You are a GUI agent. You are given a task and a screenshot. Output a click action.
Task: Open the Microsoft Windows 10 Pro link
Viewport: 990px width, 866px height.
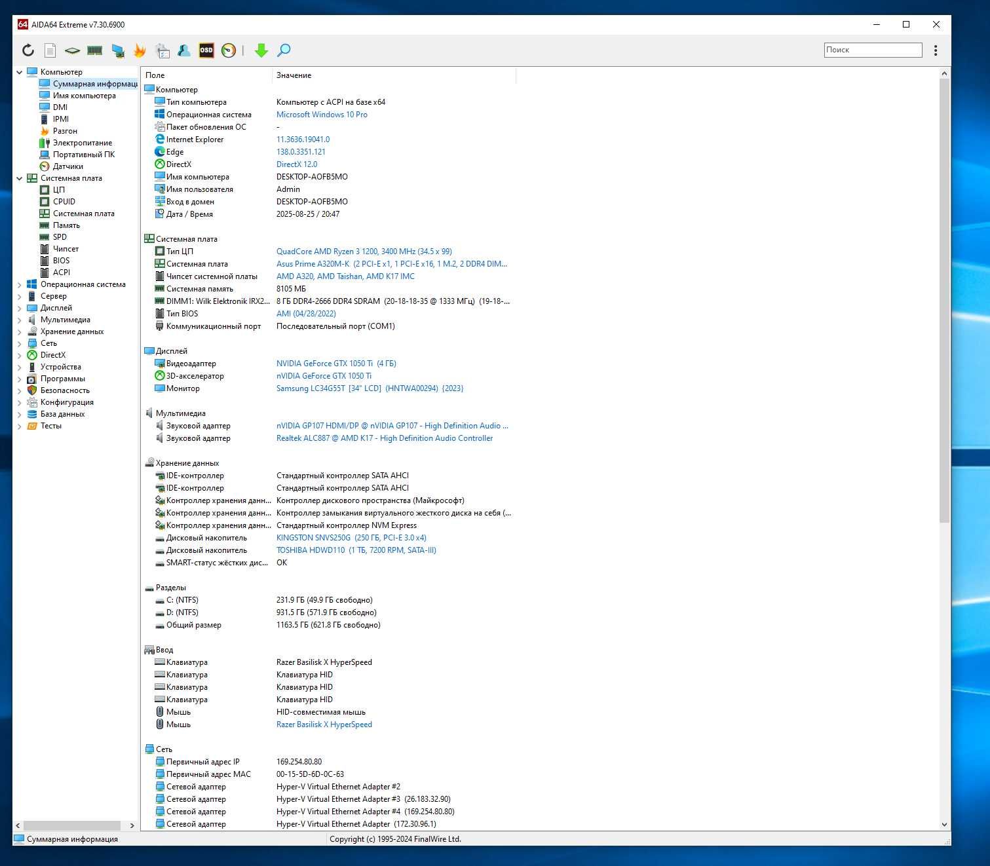coord(322,115)
